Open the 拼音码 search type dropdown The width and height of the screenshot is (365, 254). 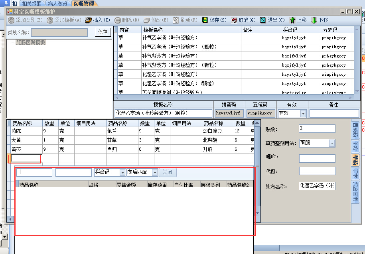(122, 172)
